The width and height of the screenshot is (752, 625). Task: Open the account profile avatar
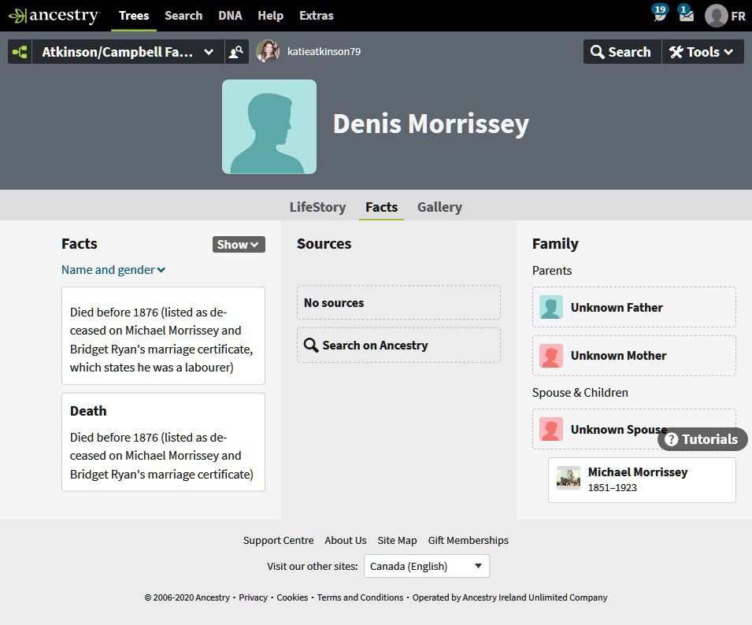(x=716, y=16)
